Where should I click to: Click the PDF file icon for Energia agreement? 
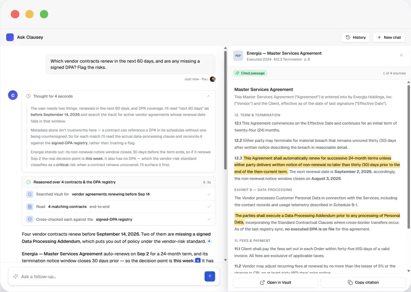point(238,56)
